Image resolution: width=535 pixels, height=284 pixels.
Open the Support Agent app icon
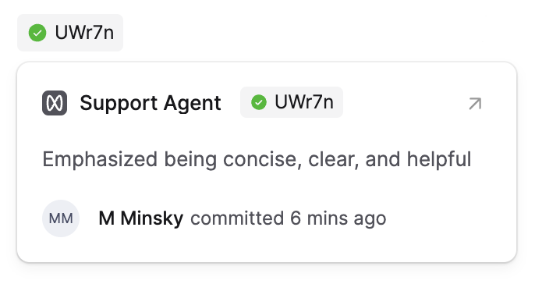(x=55, y=103)
